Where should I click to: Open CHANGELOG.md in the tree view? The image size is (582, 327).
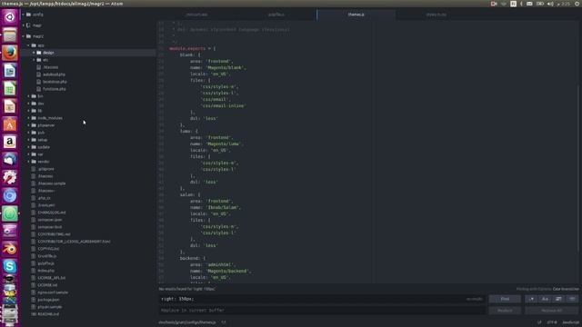point(52,213)
